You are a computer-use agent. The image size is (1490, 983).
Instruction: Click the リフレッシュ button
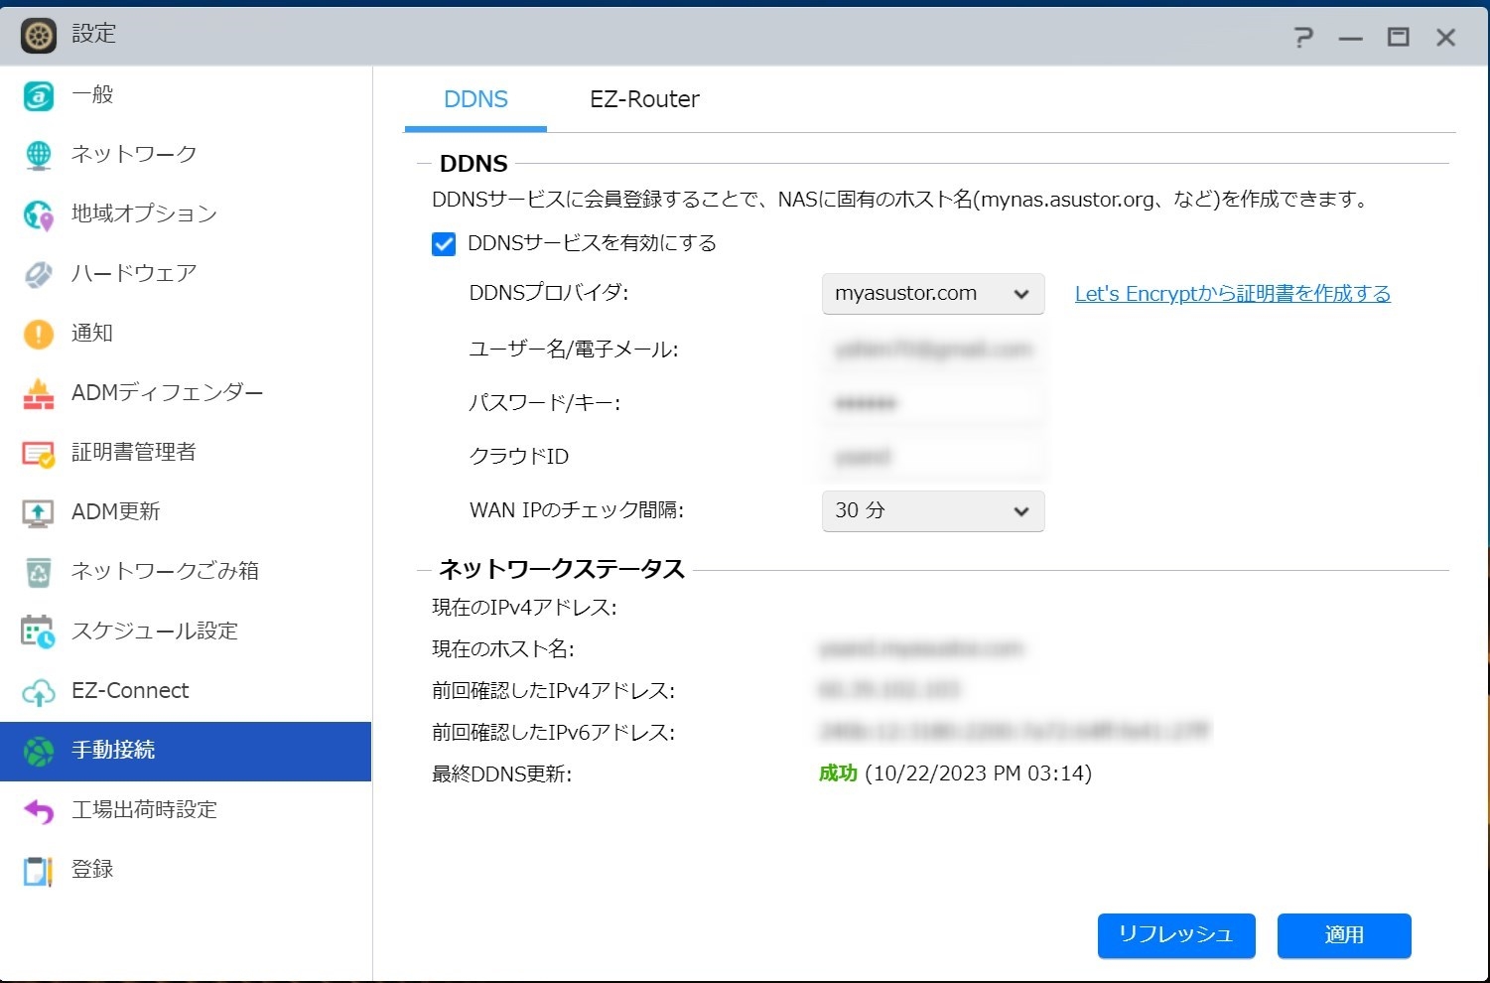[x=1175, y=935]
